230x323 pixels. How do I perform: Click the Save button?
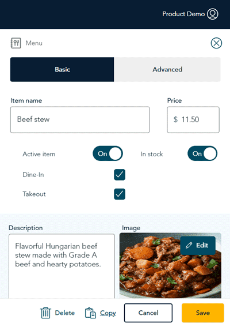click(202, 313)
